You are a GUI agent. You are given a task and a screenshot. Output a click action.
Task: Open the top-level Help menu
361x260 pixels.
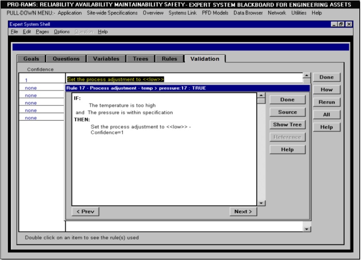[x=317, y=13]
